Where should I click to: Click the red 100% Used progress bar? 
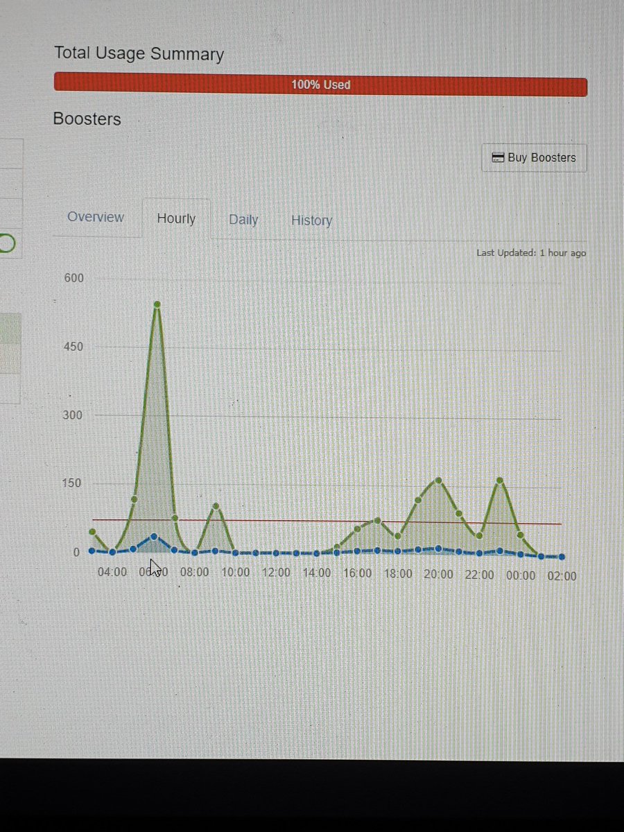pyautogui.click(x=320, y=85)
